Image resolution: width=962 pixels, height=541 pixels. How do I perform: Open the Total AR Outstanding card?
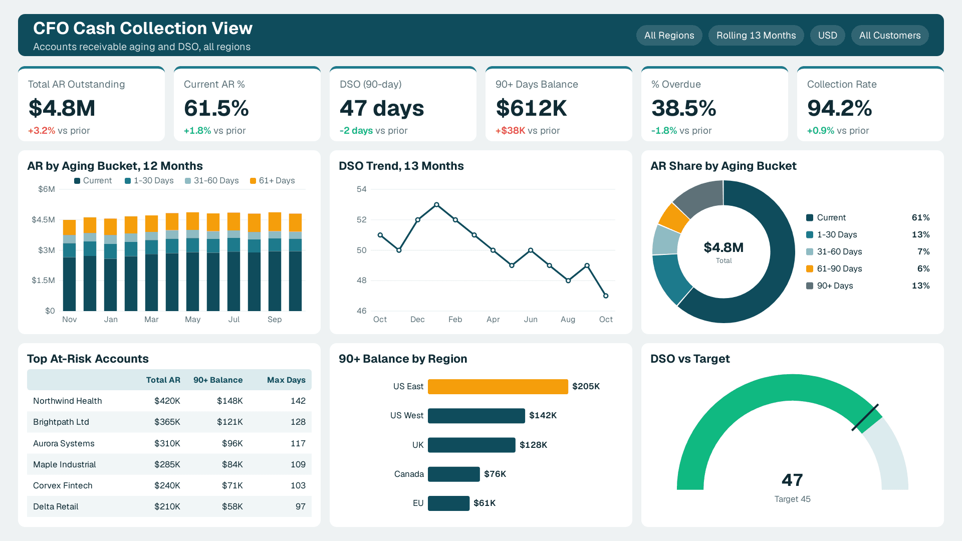[91, 104]
